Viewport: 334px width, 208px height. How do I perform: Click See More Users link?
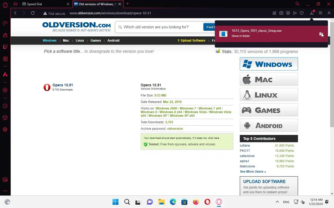pos(253,172)
